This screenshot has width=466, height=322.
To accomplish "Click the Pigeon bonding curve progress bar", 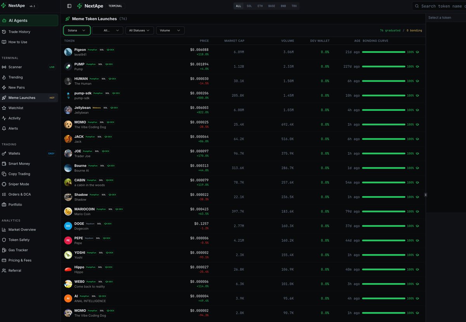I will click(384, 52).
